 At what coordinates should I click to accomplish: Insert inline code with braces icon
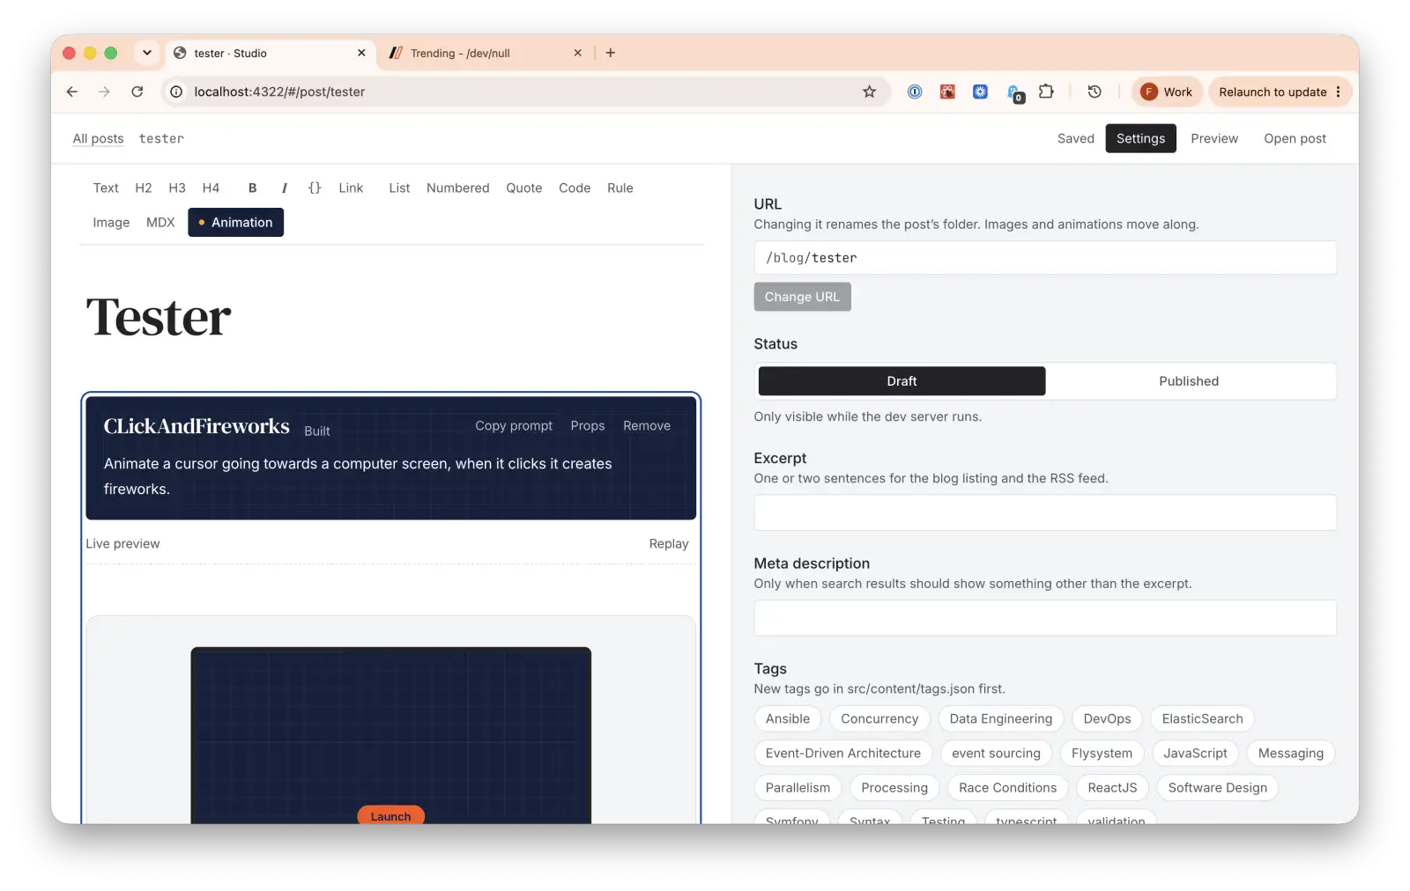click(315, 188)
